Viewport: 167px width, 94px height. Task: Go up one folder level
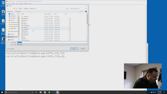pyautogui.click(x=14, y=9)
